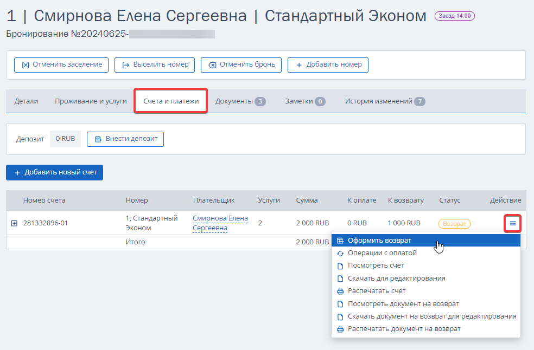
Task: Expand invoice row 281332896-01 plus icon
Action: [x=14, y=223]
